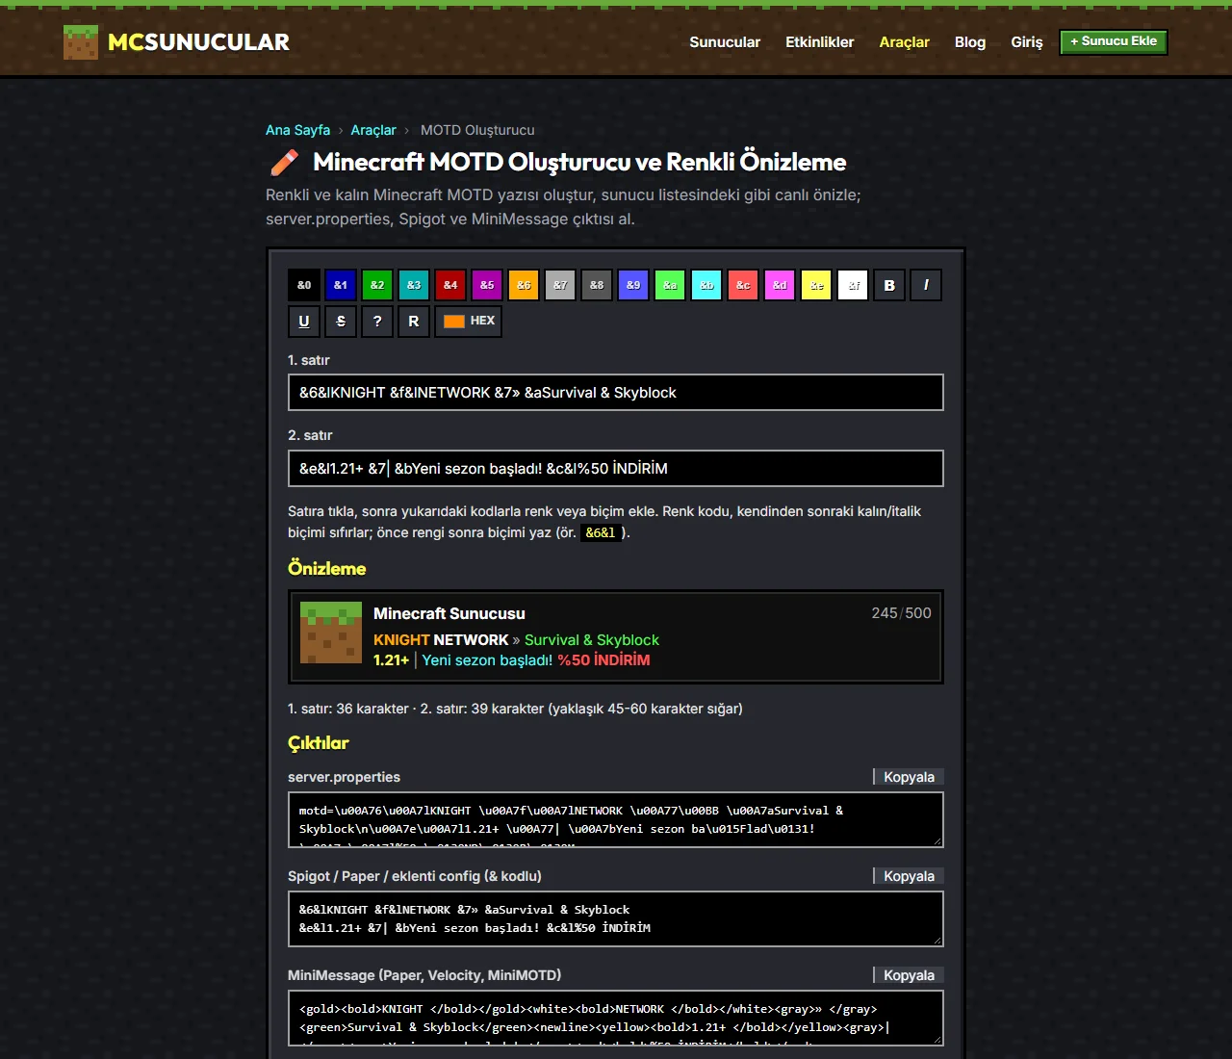The width and height of the screenshot is (1232, 1059).
Task: Pick the &9 blue color code
Action: click(x=633, y=285)
